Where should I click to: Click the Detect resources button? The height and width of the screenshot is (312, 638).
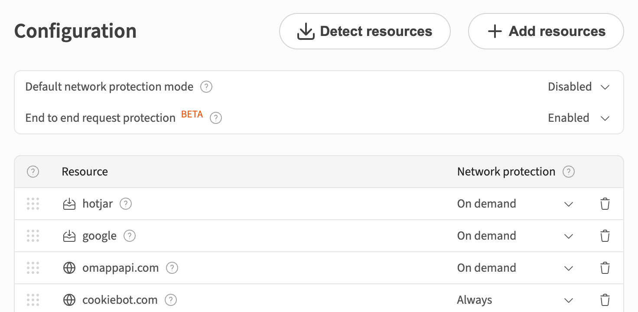(365, 31)
